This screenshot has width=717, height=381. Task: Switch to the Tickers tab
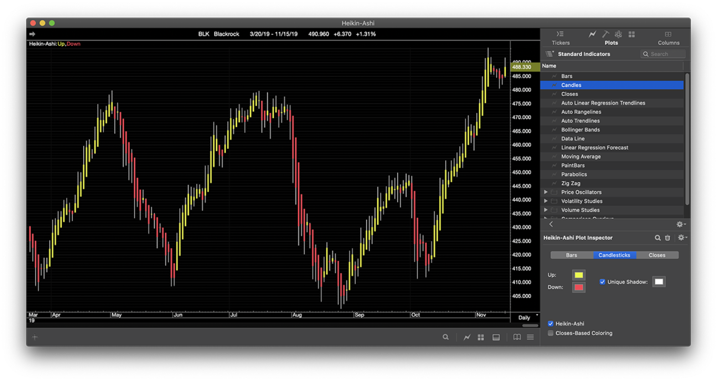560,38
